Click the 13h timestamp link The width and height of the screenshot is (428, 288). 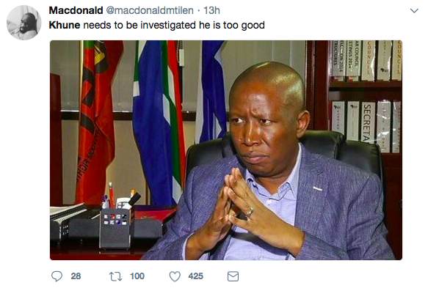tap(211, 10)
